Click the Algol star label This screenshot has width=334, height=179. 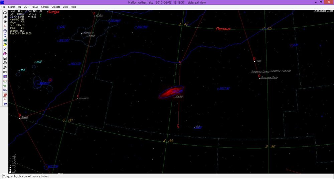tap(259, 61)
